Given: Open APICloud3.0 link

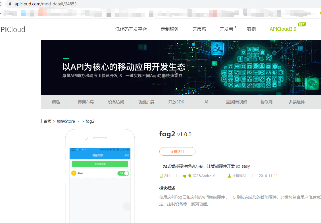Looking at the screenshot, I should (x=283, y=29).
